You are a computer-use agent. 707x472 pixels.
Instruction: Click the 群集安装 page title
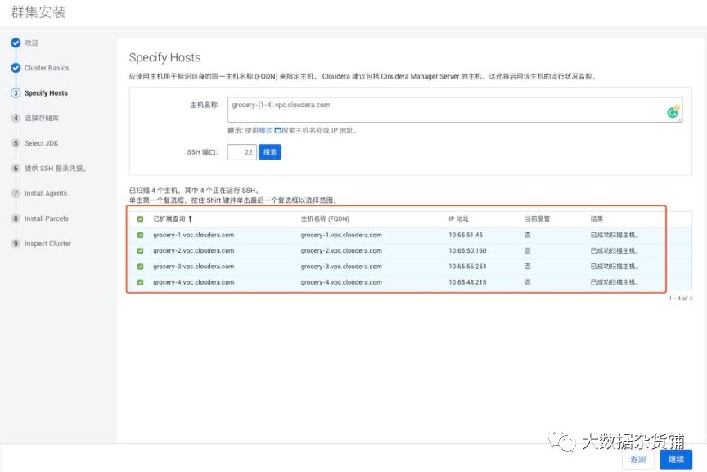click(x=38, y=11)
